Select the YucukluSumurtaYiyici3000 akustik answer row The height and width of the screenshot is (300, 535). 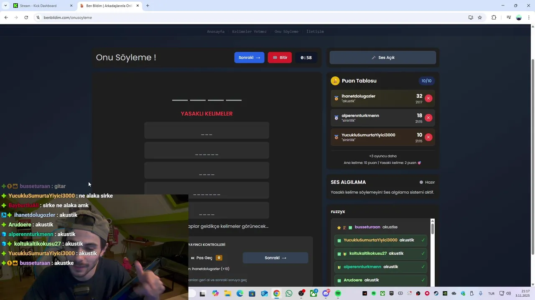point(382,240)
